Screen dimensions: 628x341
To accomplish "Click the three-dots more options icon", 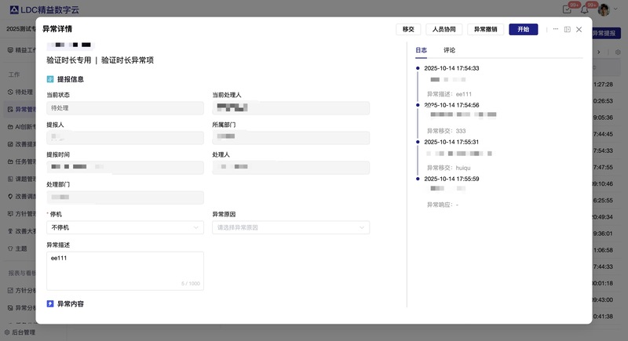I will point(556,29).
